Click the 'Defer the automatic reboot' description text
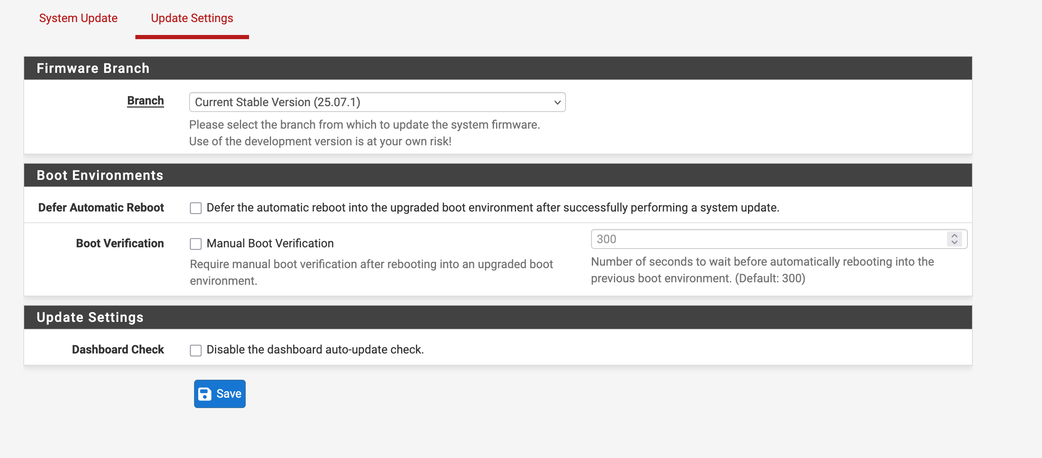This screenshot has width=1042, height=458. [x=493, y=208]
